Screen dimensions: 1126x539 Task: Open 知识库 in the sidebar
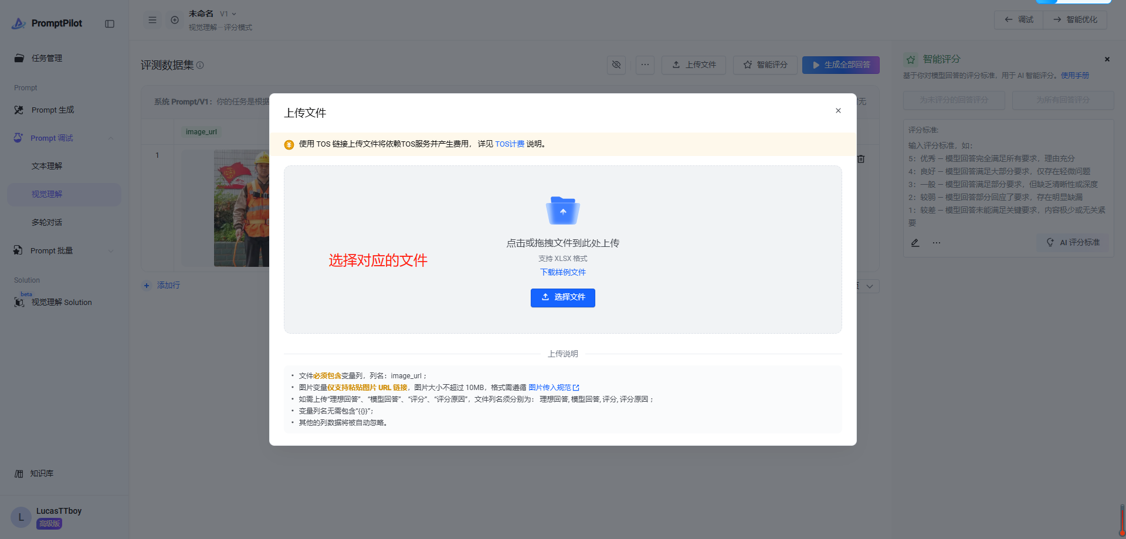tap(42, 473)
